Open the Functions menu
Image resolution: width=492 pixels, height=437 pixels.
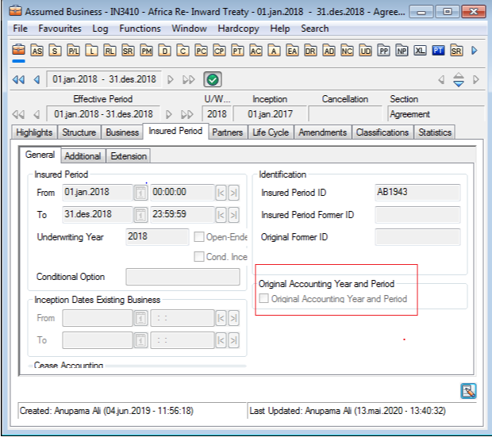140,29
